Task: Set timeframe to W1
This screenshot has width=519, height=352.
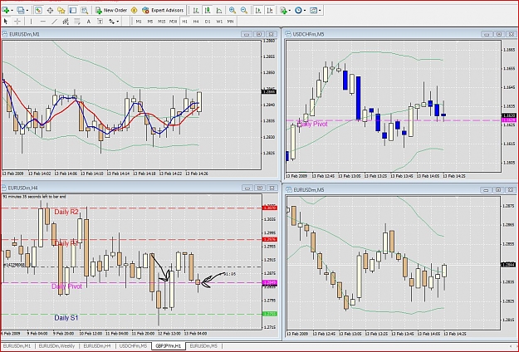Action: click(x=219, y=22)
